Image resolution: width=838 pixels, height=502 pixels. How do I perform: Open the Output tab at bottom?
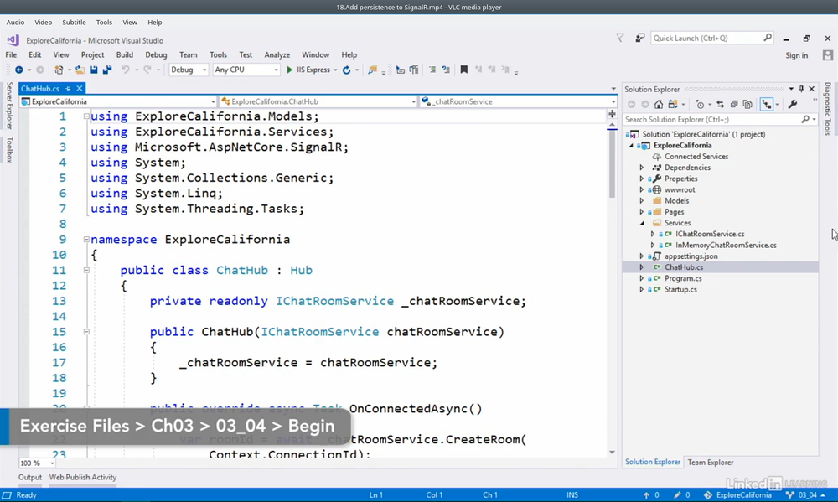tap(30, 478)
